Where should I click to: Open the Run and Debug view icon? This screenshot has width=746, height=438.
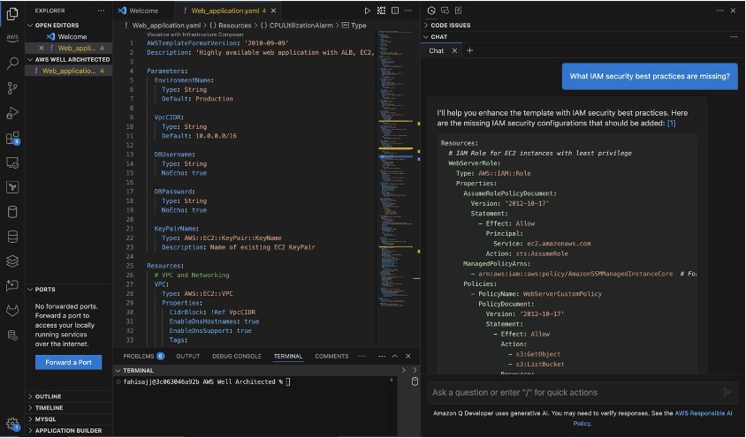click(x=12, y=113)
